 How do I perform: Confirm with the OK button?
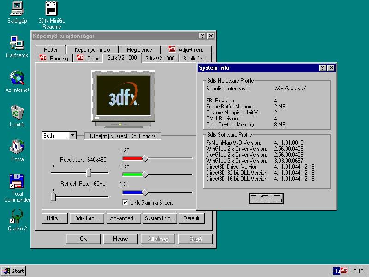83,239
